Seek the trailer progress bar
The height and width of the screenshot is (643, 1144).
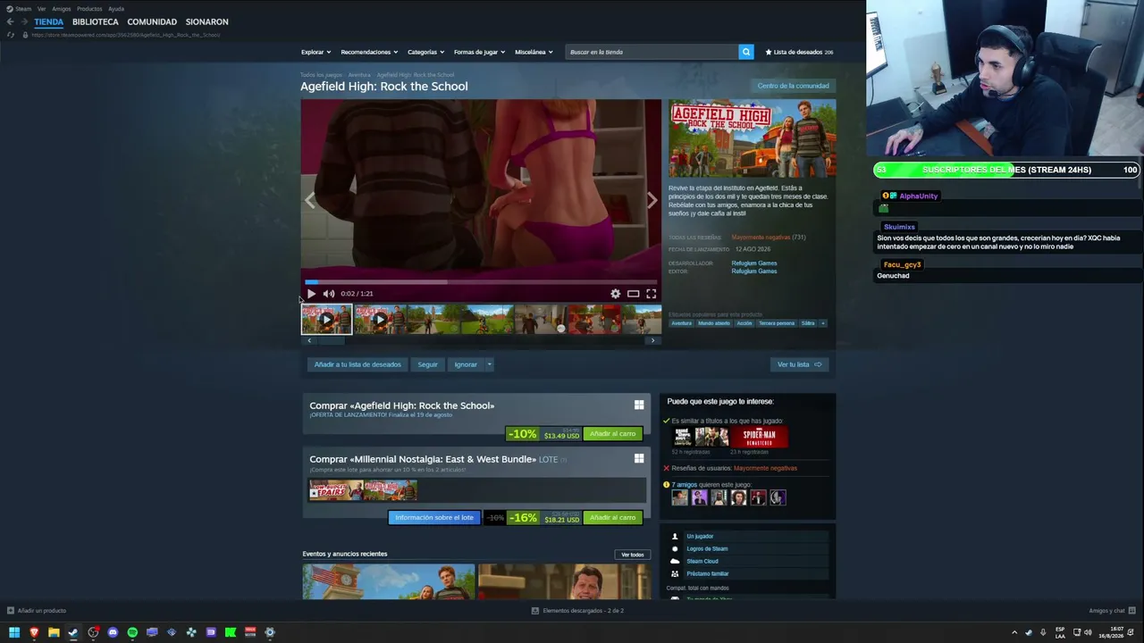(x=481, y=282)
